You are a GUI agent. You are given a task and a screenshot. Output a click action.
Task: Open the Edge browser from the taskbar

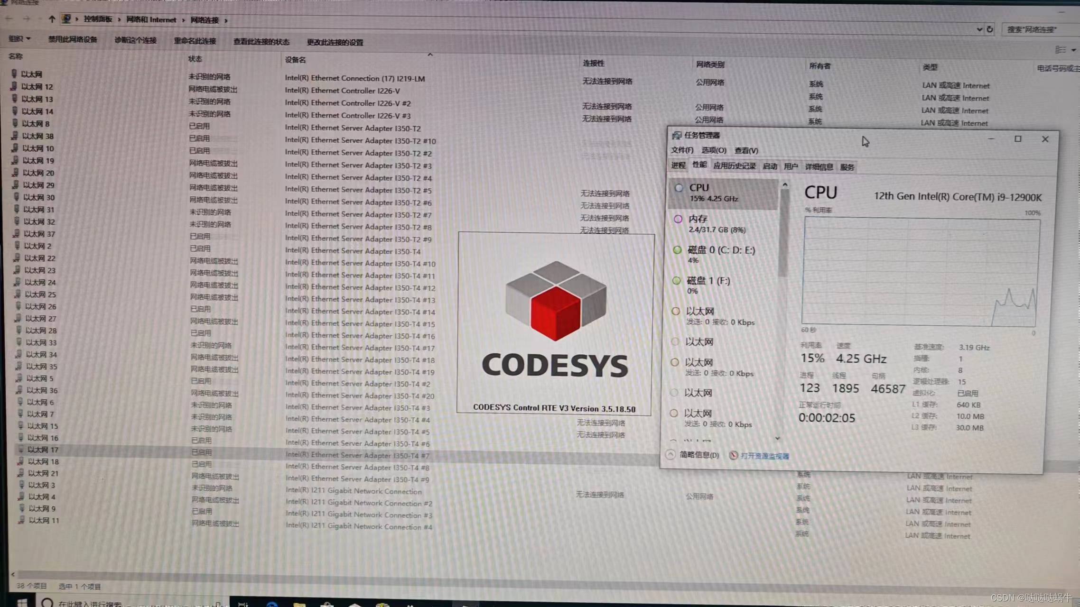(x=272, y=604)
